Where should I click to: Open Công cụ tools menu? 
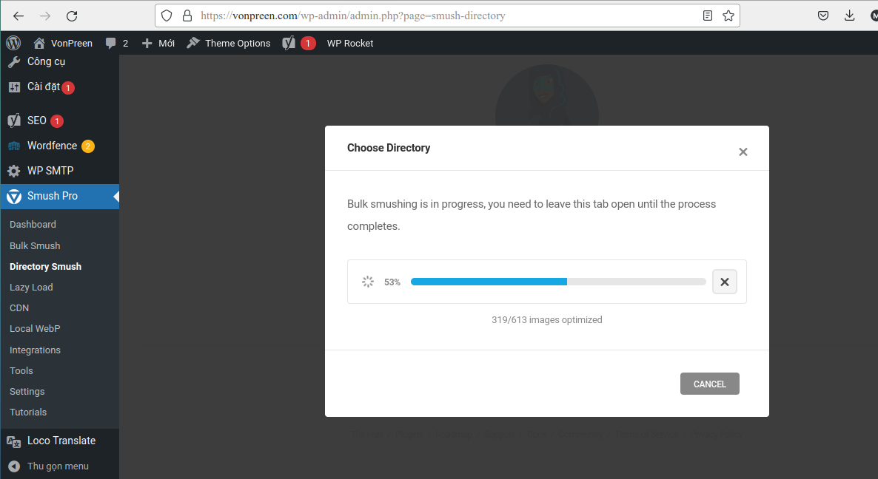tap(46, 61)
